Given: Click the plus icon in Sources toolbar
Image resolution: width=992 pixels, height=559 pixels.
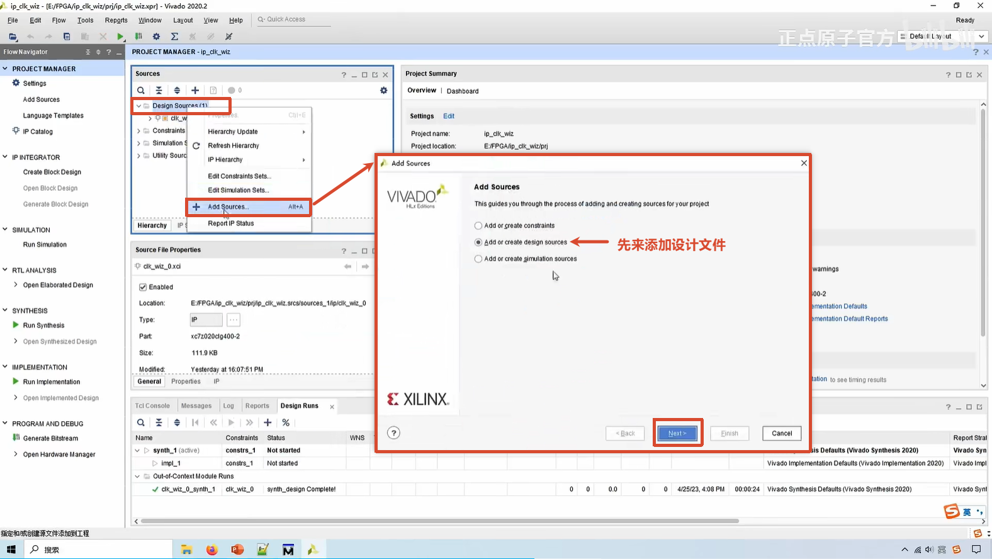Looking at the screenshot, I should tap(195, 91).
